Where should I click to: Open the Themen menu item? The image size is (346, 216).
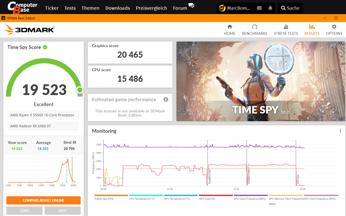click(90, 8)
